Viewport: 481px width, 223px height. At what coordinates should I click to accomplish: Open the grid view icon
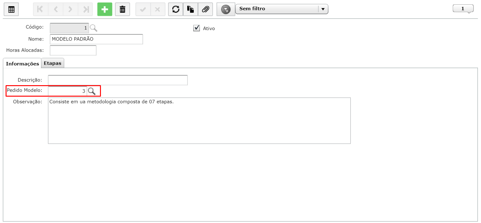point(11,9)
